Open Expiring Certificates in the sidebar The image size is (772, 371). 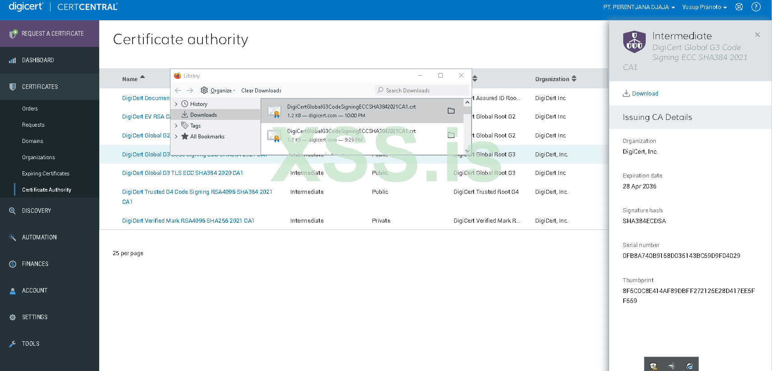point(46,174)
